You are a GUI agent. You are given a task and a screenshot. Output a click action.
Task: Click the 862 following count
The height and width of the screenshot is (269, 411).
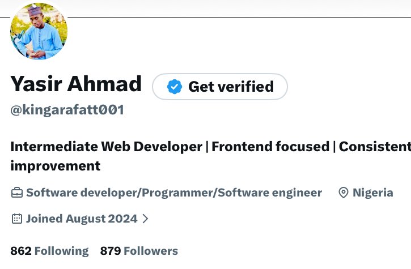(x=20, y=251)
